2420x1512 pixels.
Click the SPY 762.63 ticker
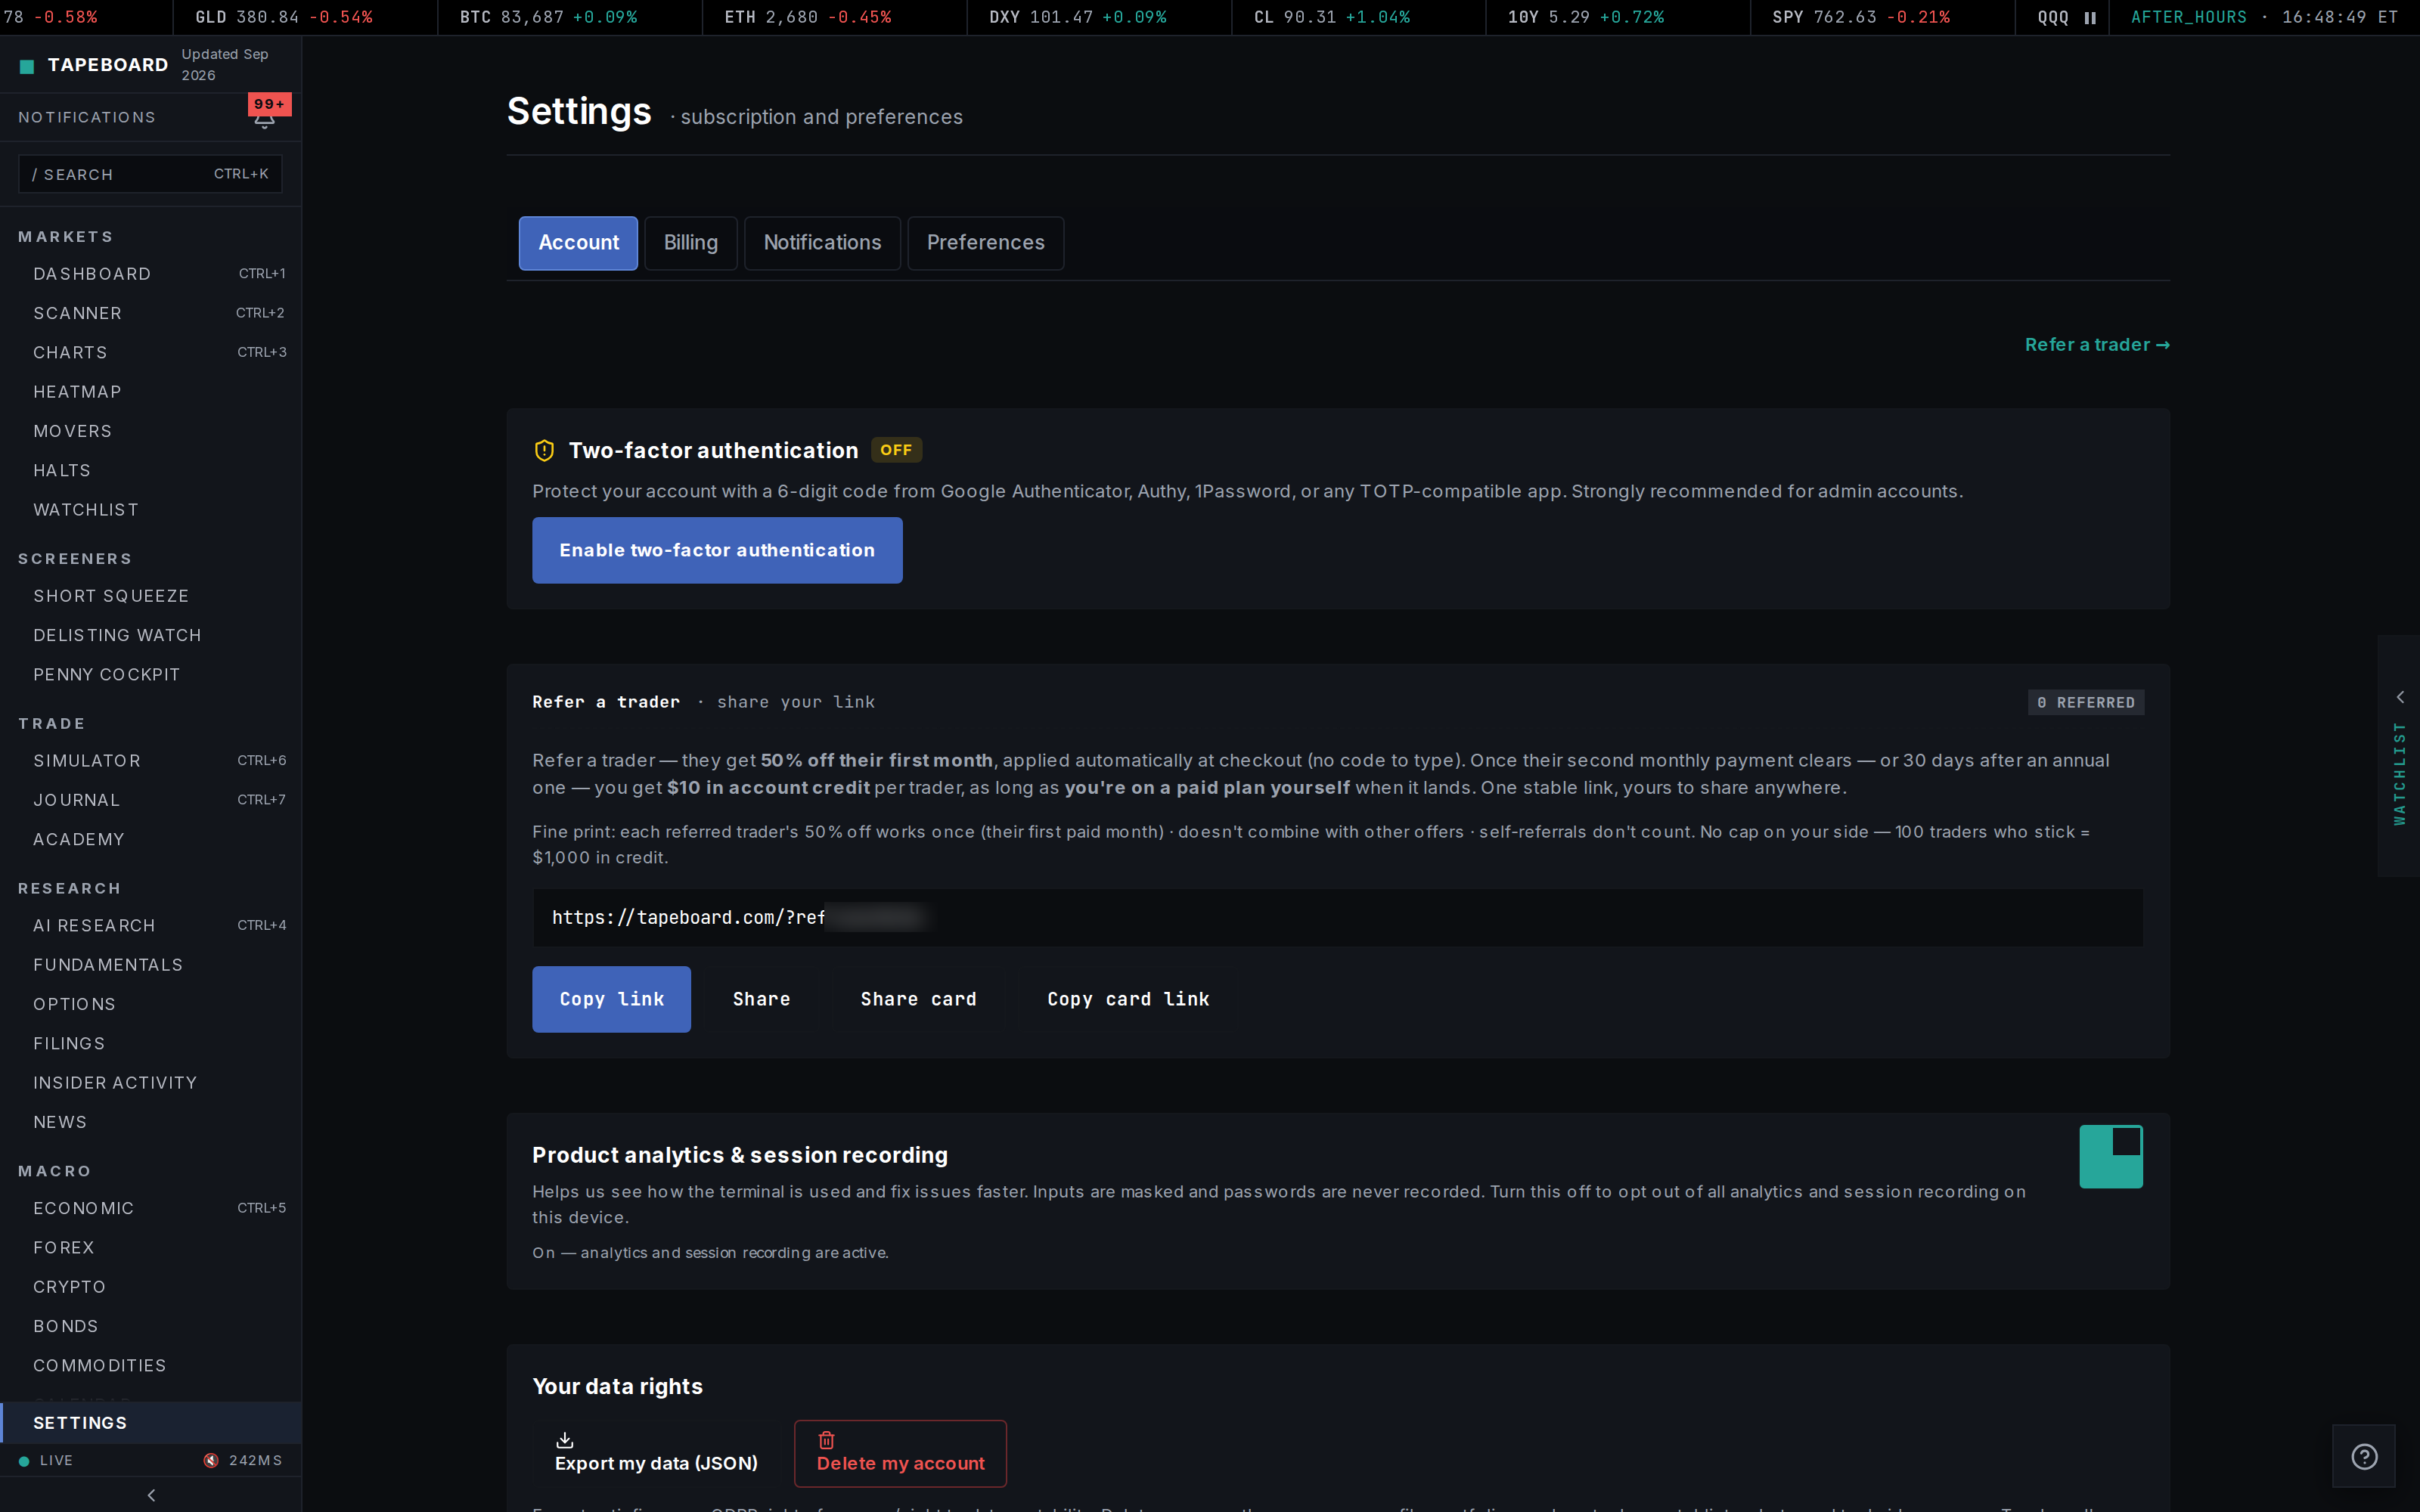[1861, 18]
